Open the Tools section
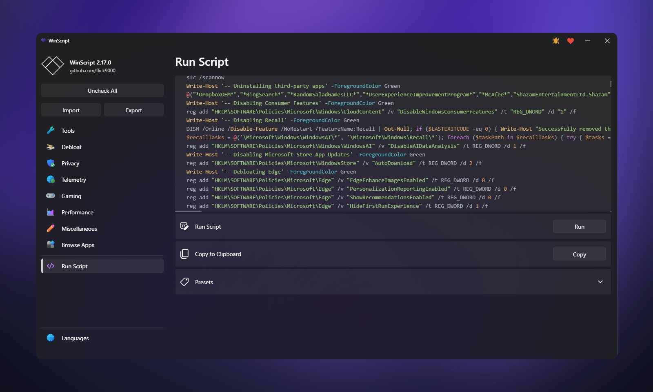This screenshot has height=392, width=653. 102,131
